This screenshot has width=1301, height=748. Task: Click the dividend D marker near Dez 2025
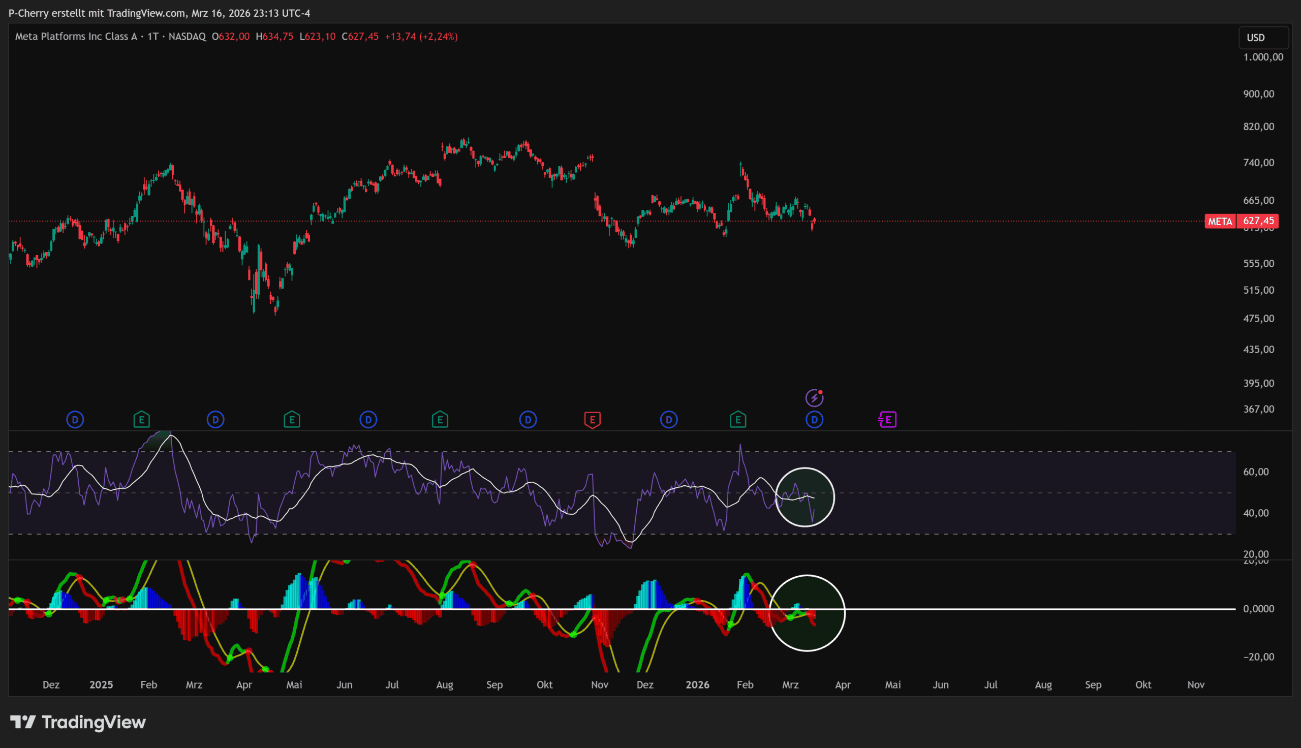pos(668,420)
